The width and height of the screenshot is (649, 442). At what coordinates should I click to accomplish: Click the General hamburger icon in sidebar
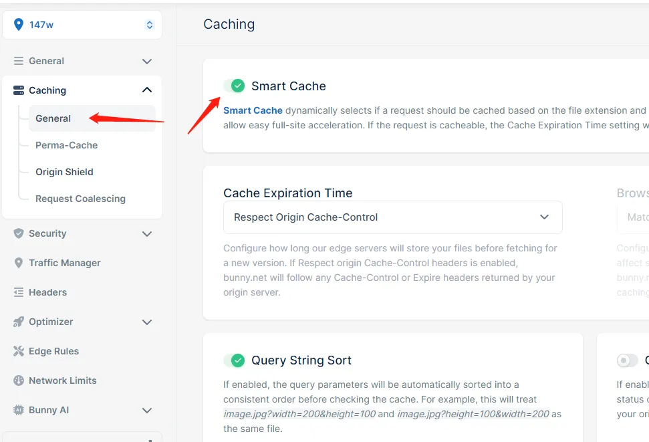coord(19,61)
